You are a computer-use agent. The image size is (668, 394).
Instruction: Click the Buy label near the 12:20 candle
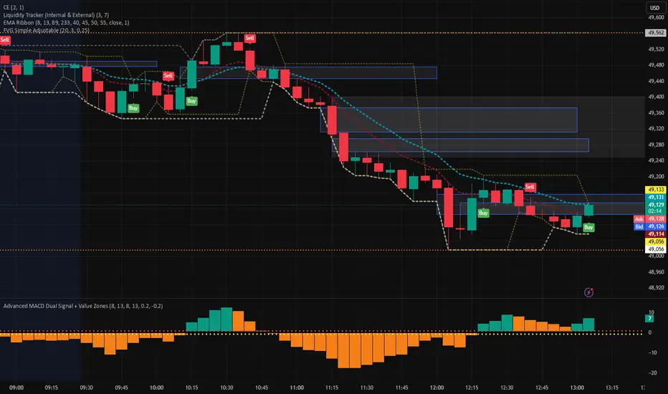483,213
